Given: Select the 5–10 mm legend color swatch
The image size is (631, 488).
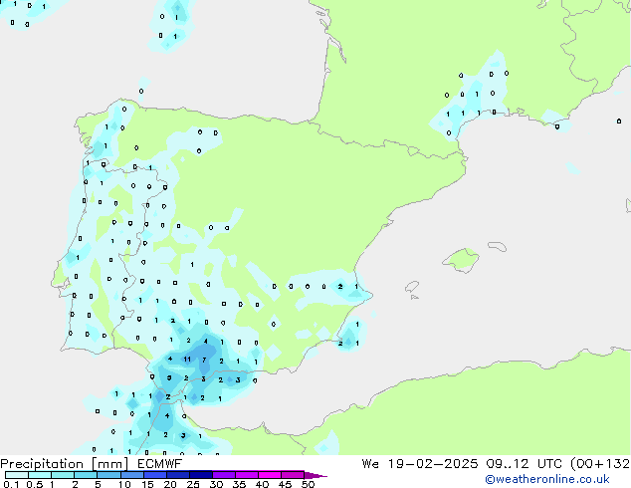Looking at the screenshot, I should [x=108, y=475].
